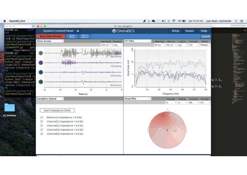Open the Wi-Fi status menu
247x175 pixels.
point(174,21)
